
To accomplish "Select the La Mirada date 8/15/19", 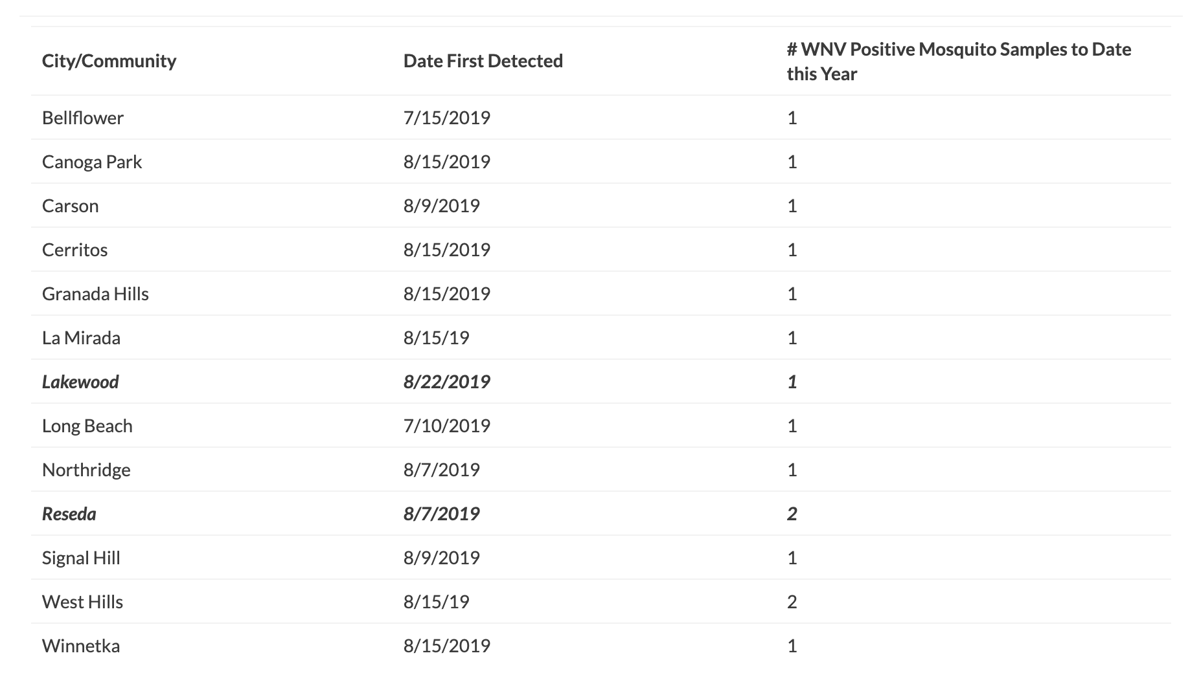I will pyautogui.click(x=436, y=338).
